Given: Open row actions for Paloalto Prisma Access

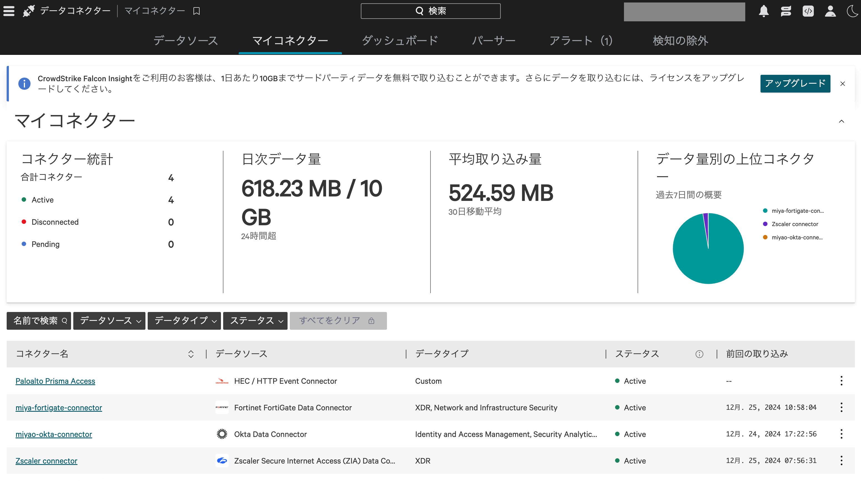Looking at the screenshot, I should tap(842, 381).
